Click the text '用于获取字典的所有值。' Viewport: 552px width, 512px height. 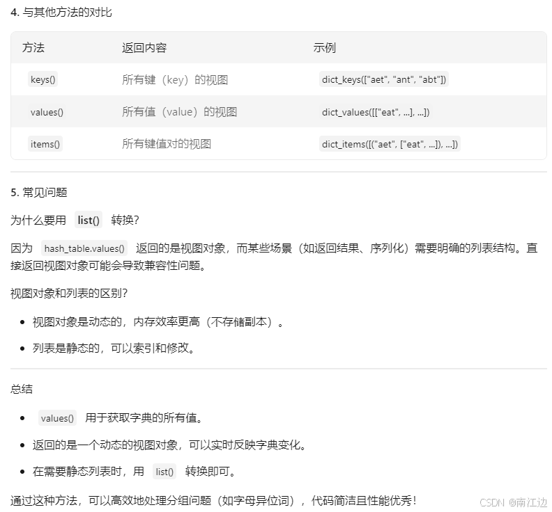coord(144,418)
